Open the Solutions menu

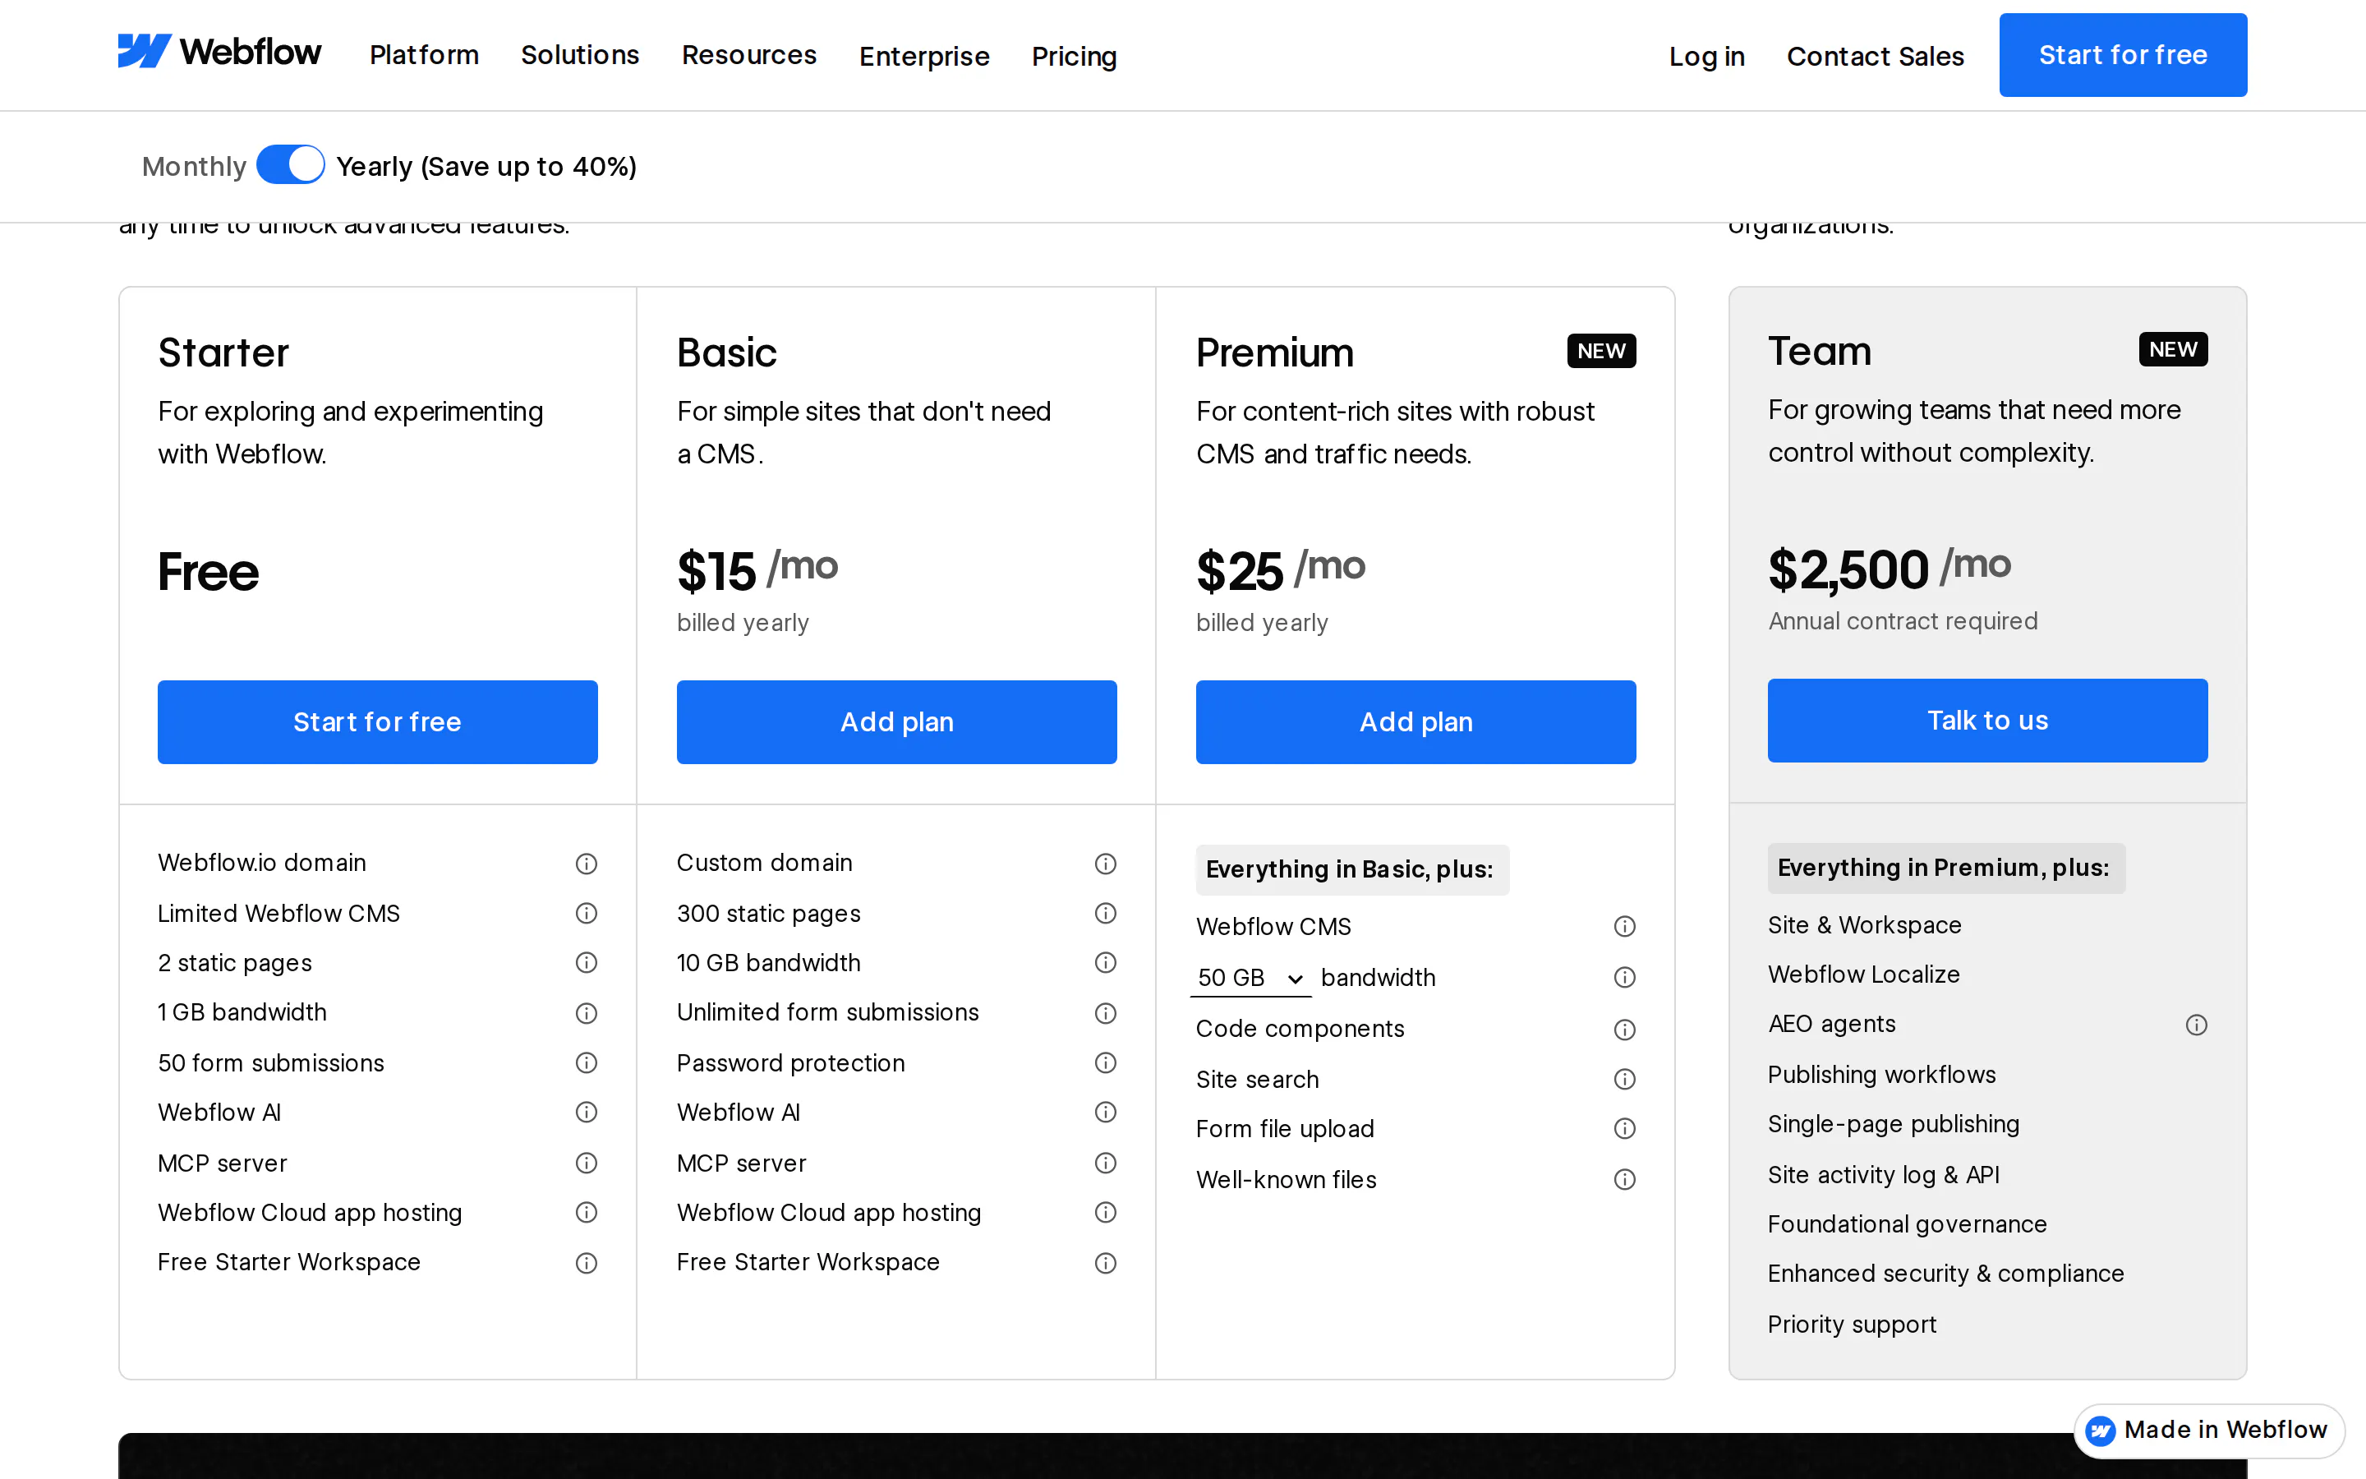click(580, 56)
